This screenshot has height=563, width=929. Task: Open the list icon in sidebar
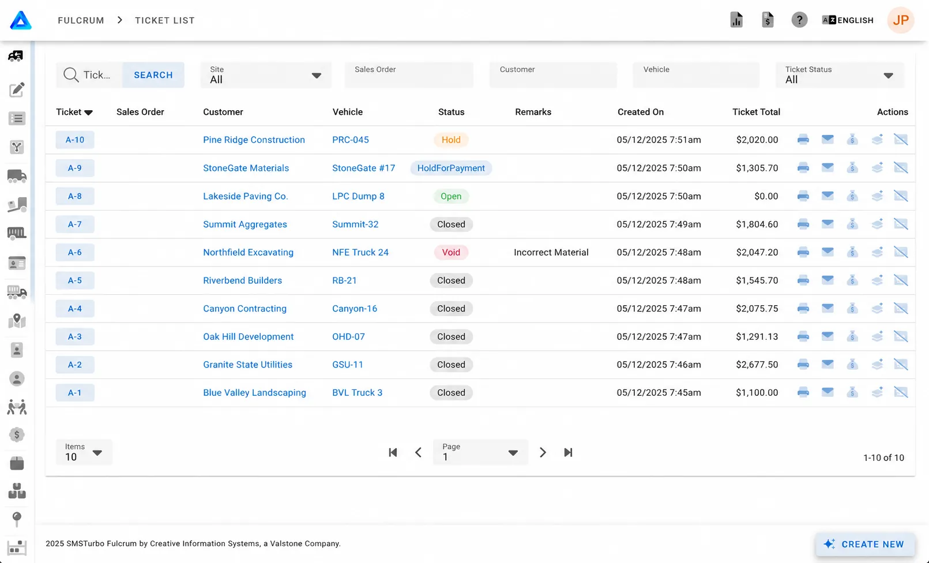tap(17, 118)
